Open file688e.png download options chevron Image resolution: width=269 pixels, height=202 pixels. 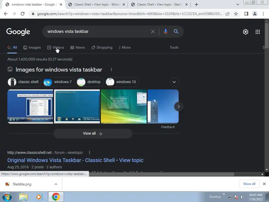[56, 184]
